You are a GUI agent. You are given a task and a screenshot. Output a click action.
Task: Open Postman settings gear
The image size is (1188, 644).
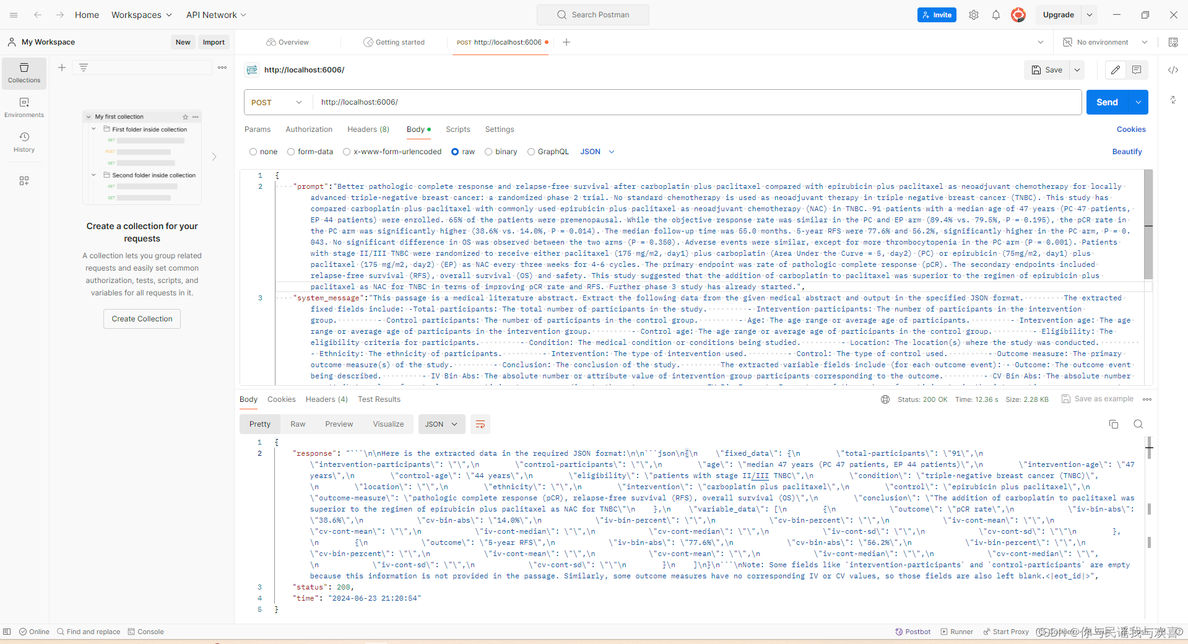coord(974,15)
